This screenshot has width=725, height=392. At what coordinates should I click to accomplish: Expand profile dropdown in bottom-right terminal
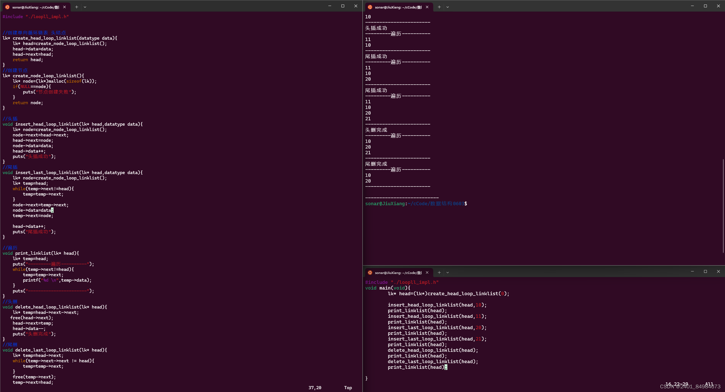tap(448, 273)
